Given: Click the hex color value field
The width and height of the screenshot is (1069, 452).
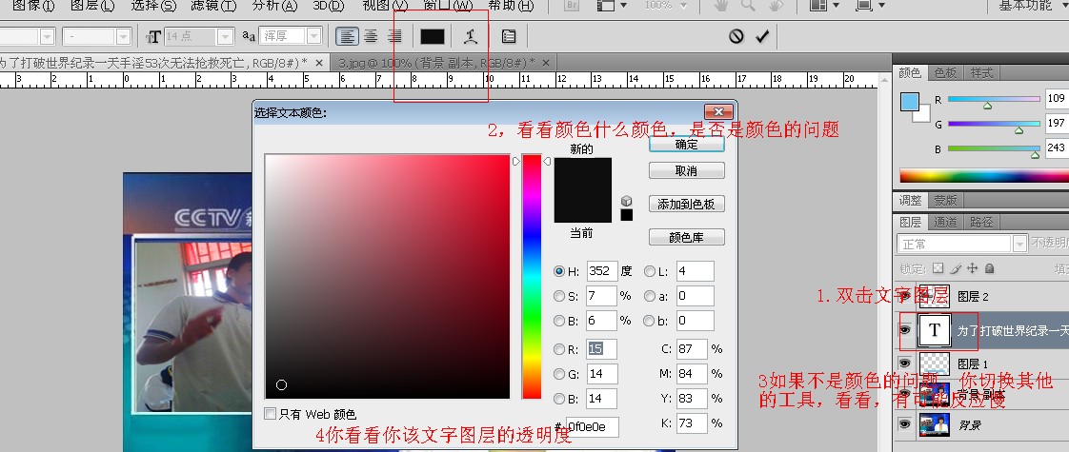Looking at the screenshot, I should click(x=592, y=427).
